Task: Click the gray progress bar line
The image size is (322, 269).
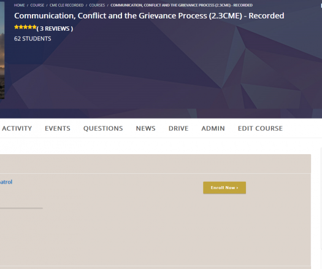Action: coord(21,208)
